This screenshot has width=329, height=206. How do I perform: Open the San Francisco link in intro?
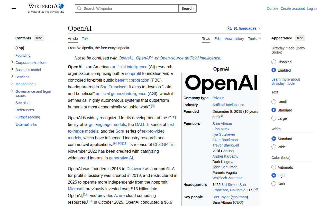(113, 87)
